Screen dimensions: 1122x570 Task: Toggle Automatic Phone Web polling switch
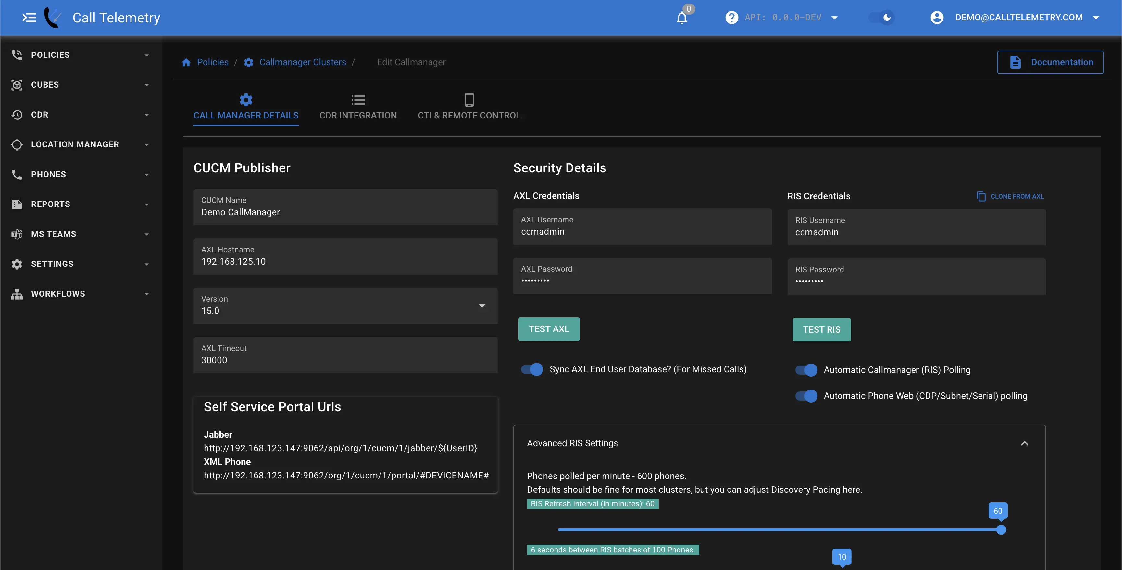coord(806,396)
